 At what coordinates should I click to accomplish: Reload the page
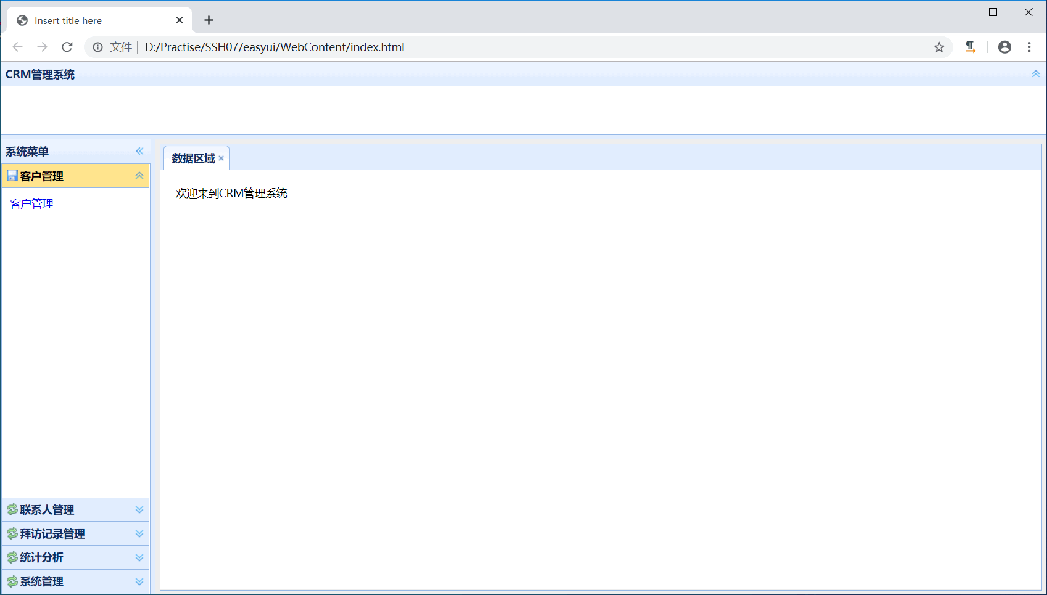pos(67,47)
